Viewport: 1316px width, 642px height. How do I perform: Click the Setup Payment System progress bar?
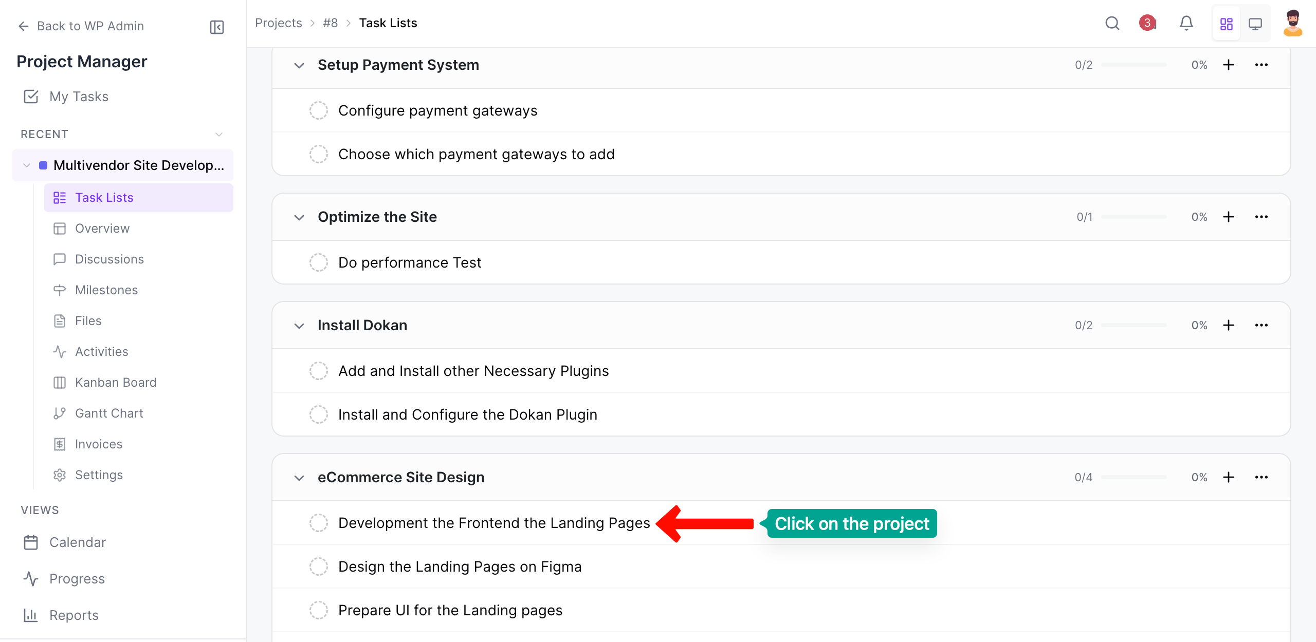tap(1134, 65)
